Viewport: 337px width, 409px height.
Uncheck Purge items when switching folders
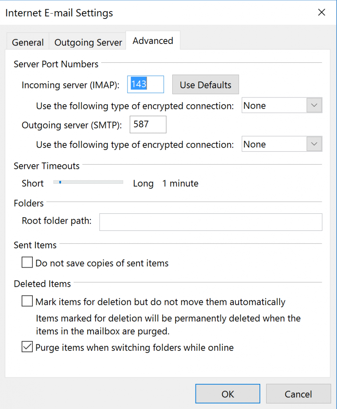tap(27, 347)
